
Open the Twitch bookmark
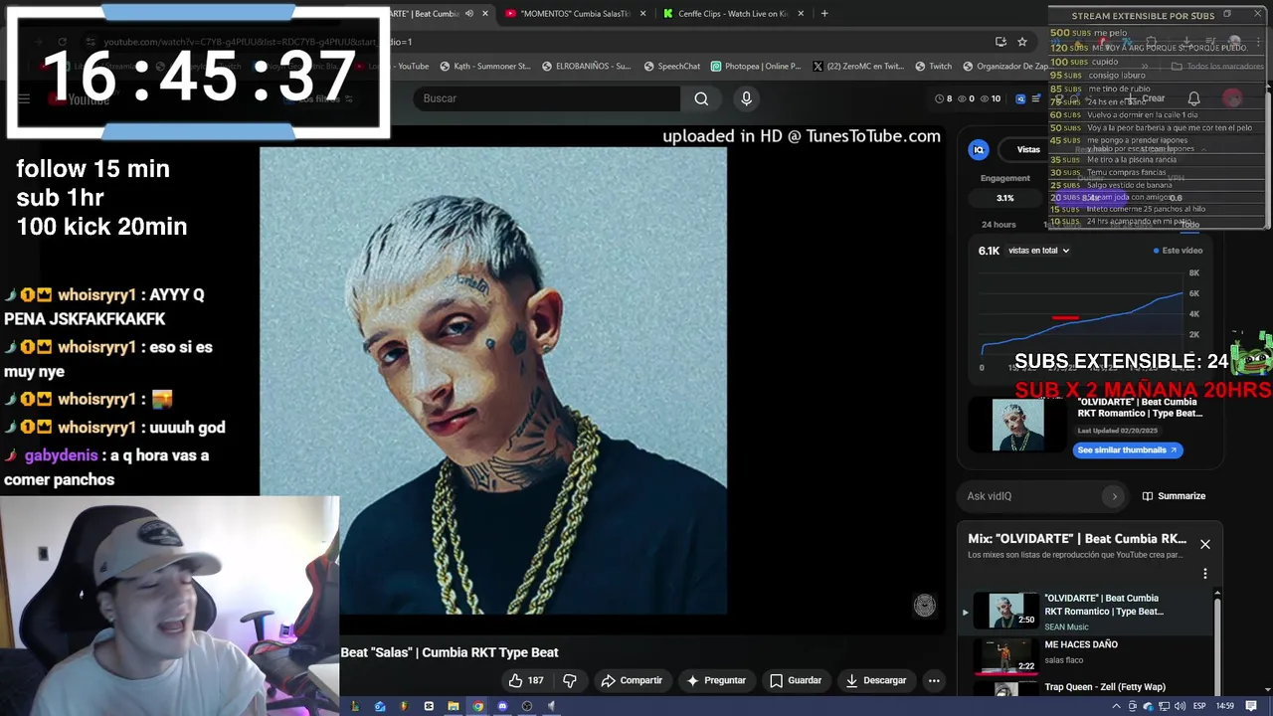tap(933, 67)
